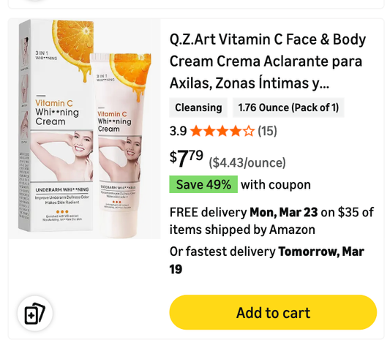Click the empty fifth rating star

(249, 131)
